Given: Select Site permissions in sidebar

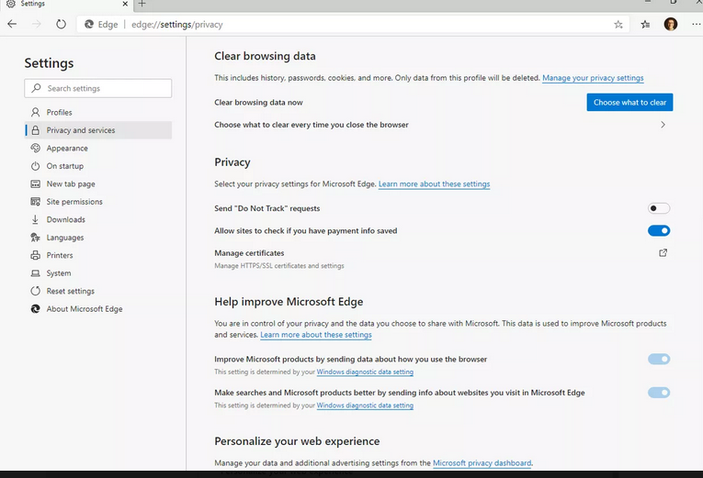Looking at the screenshot, I should point(98,202).
